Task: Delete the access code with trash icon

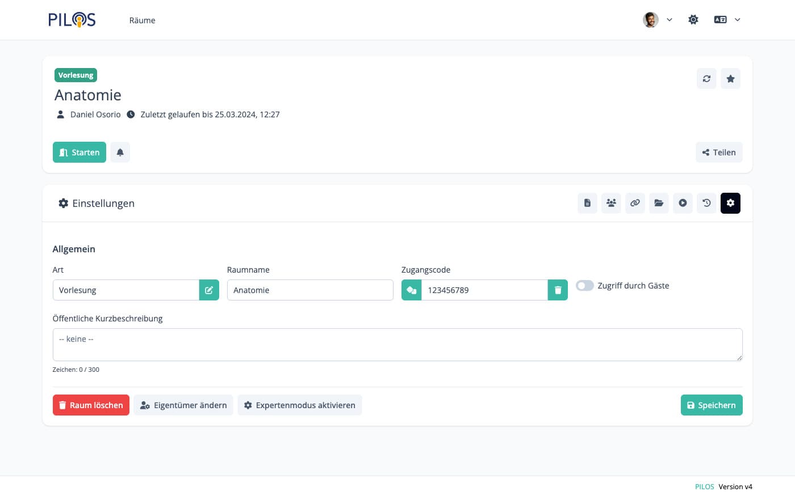Action: click(558, 290)
